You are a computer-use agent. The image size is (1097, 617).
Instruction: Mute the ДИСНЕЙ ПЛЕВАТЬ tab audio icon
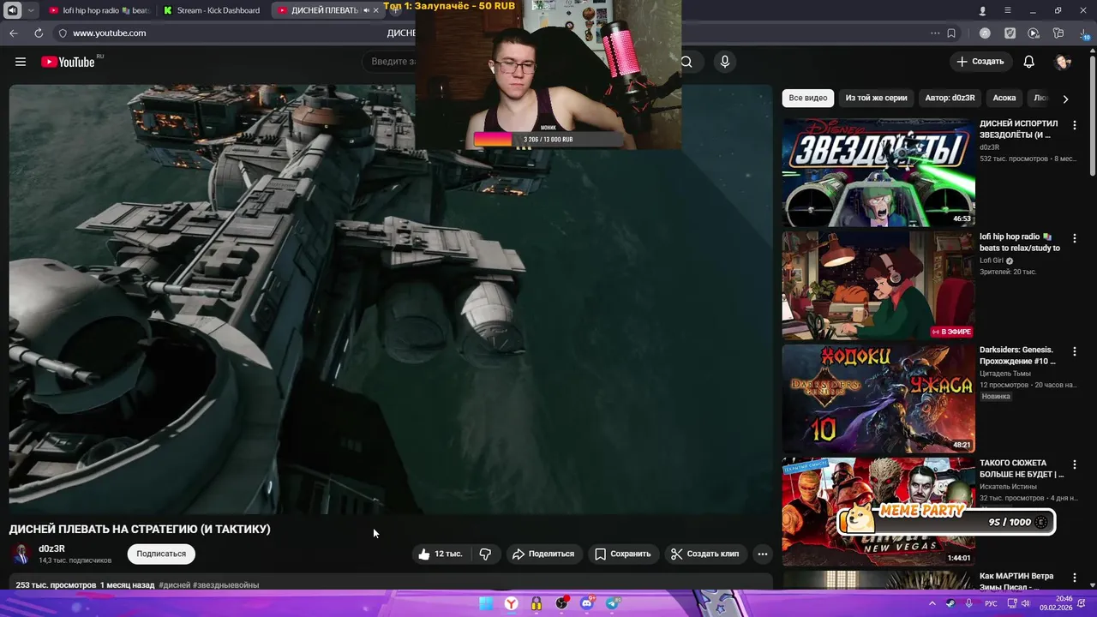click(x=366, y=10)
